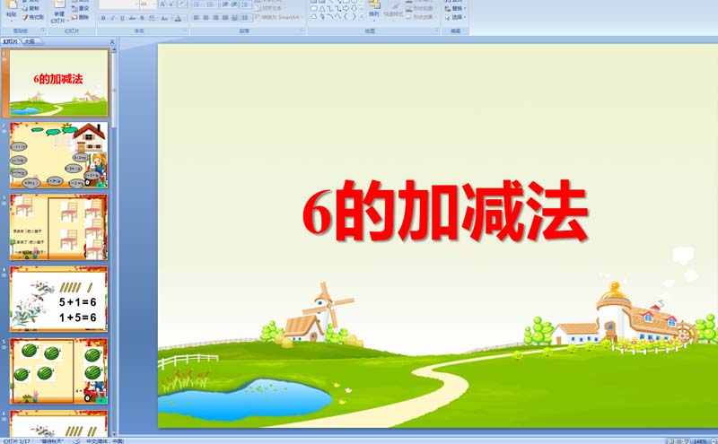Screen dimensions: 718x444
Task: Open the Arrange (排列) menu
Action: click(374, 10)
